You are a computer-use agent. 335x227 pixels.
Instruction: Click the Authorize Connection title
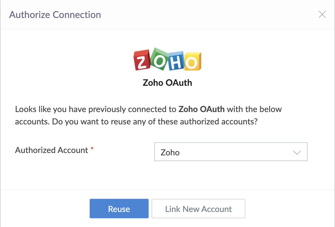[x=55, y=15]
